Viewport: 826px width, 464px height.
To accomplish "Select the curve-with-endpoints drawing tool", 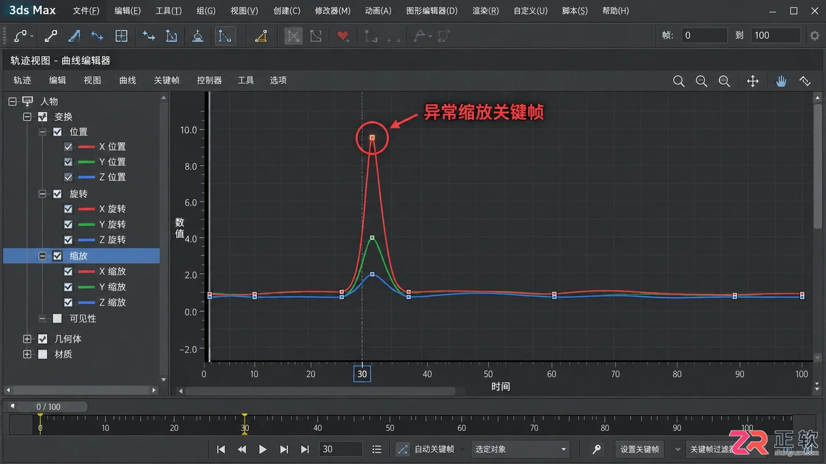I will point(21,36).
